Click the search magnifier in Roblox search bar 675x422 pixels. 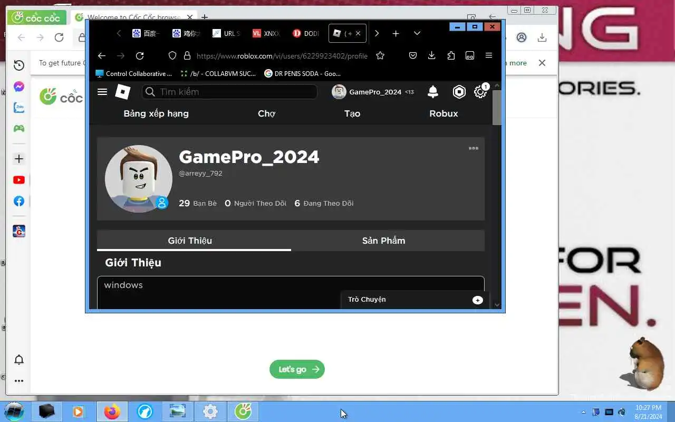(150, 92)
